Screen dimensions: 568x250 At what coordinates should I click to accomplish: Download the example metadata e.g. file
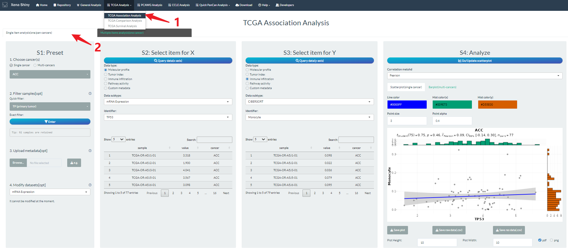point(74,163)
